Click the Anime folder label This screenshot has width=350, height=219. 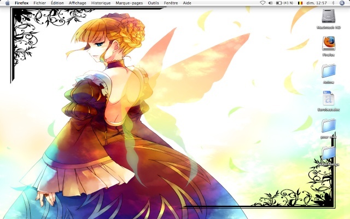tap(329, 83)
